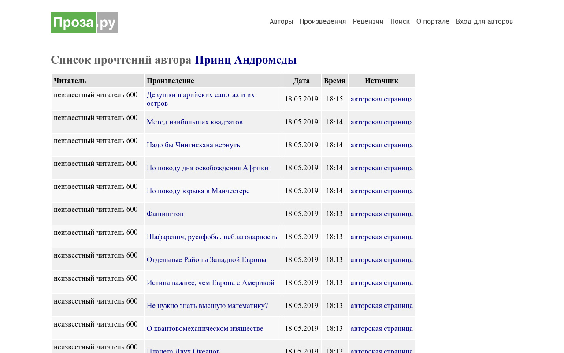Click авторская страница in Шафаревич row
The image size is (564, 353).
[382, 237]
